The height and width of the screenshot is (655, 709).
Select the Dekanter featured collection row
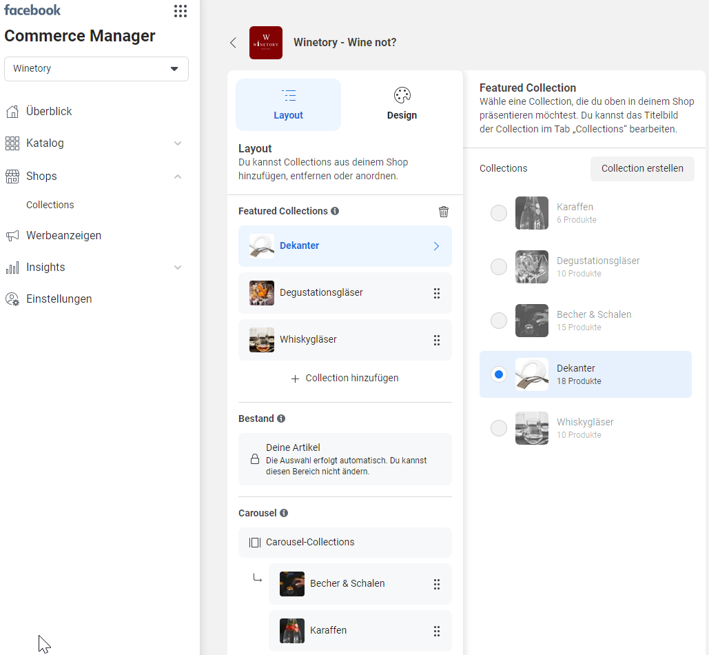(x=345, y=246)
